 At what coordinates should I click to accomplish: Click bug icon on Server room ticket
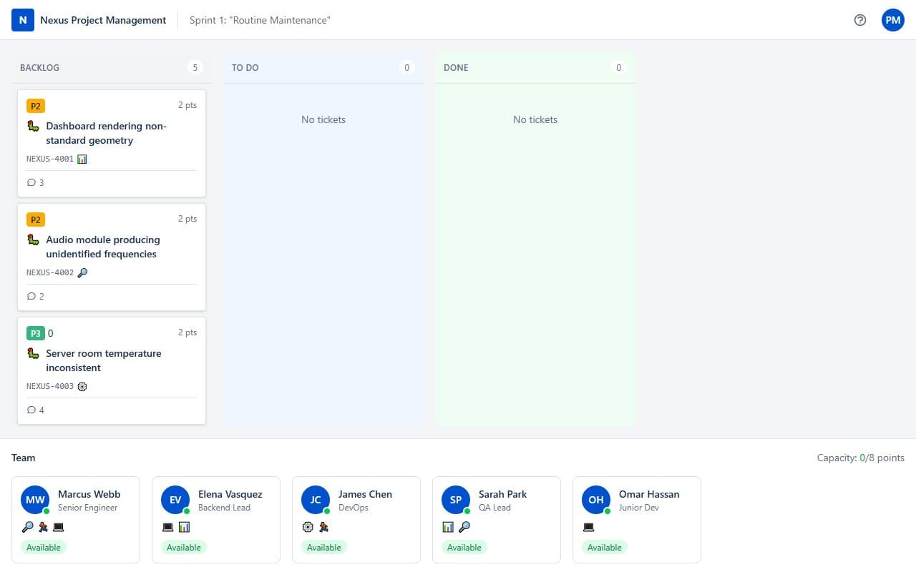pos(33,353)
